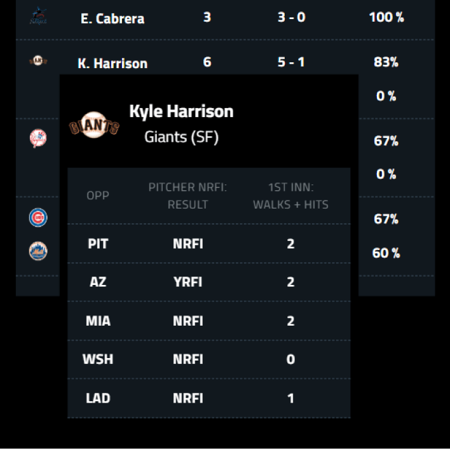Select the PIT opponent row
This screenshot has width=450, height=449.
tap(98, 244)
